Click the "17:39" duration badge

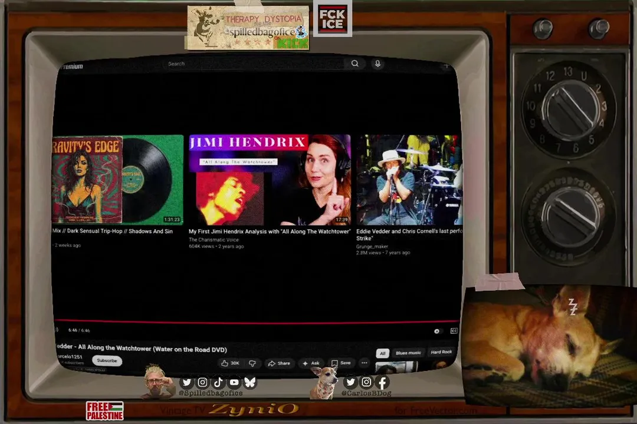coord(342,220)
